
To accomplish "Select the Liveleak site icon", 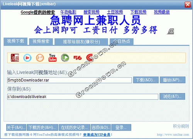I will [x=15, y=58].
